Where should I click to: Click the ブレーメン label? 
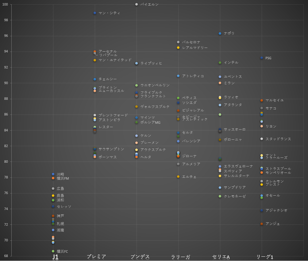pos(149,142)
